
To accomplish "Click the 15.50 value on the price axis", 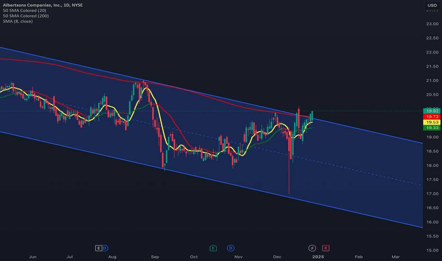I will pos(432,236).
